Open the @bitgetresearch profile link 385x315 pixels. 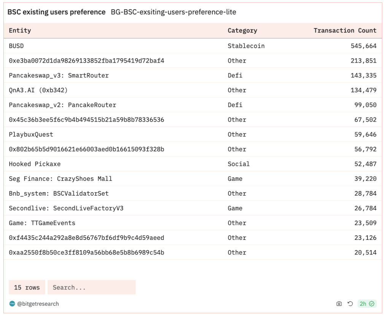pyautogui.click(x=38, y=304)
